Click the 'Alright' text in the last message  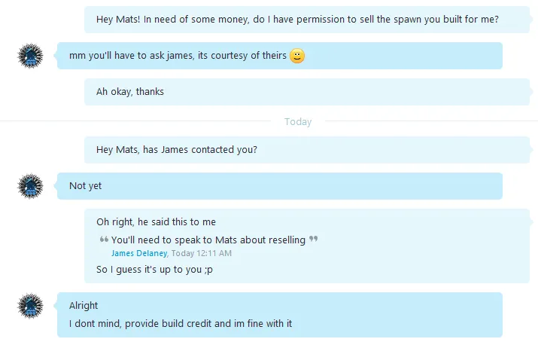point(84,305)
